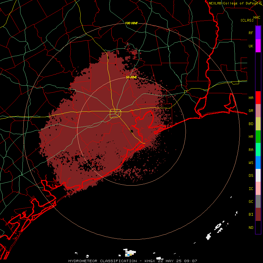Click the HR legend label
This screenshot has width=263, height=263.
[x=251, y=137]
